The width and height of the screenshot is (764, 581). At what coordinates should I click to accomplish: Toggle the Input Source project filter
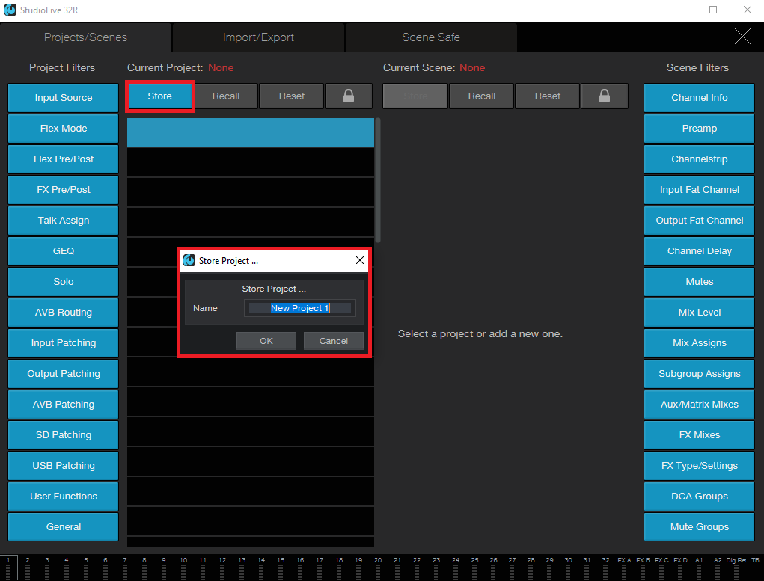pyautogui.click(x=64, y=98)
